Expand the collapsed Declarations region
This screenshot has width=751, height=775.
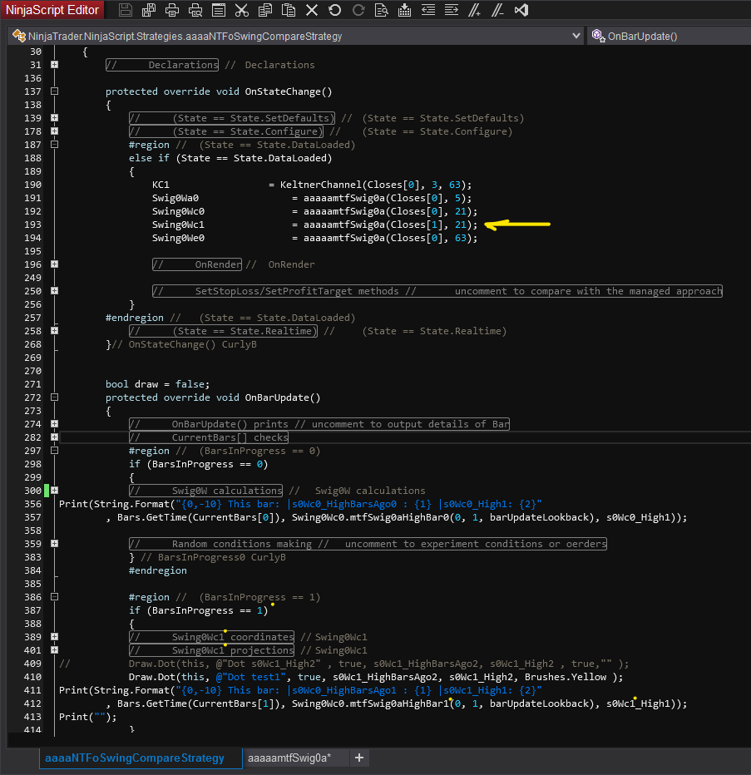[x=54, y=65]
